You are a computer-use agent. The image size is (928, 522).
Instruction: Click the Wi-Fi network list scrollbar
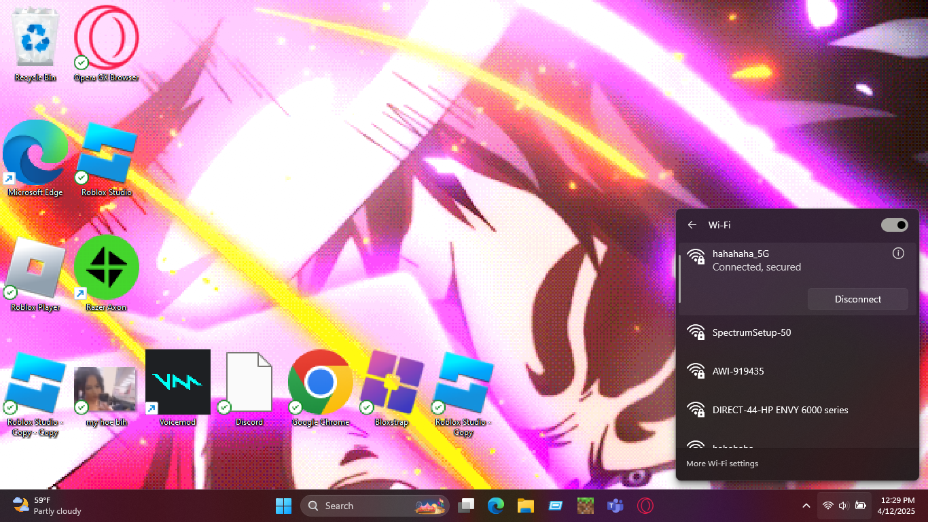(679, 280)
